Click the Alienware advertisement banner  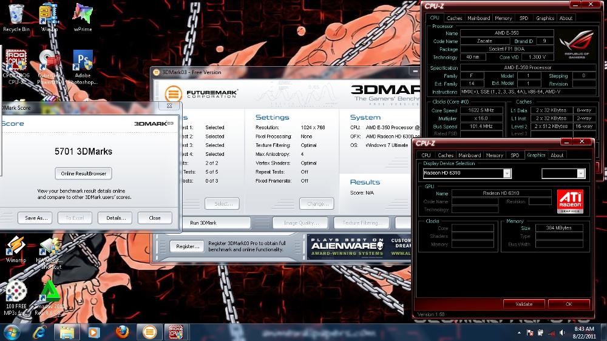[359, 247]
